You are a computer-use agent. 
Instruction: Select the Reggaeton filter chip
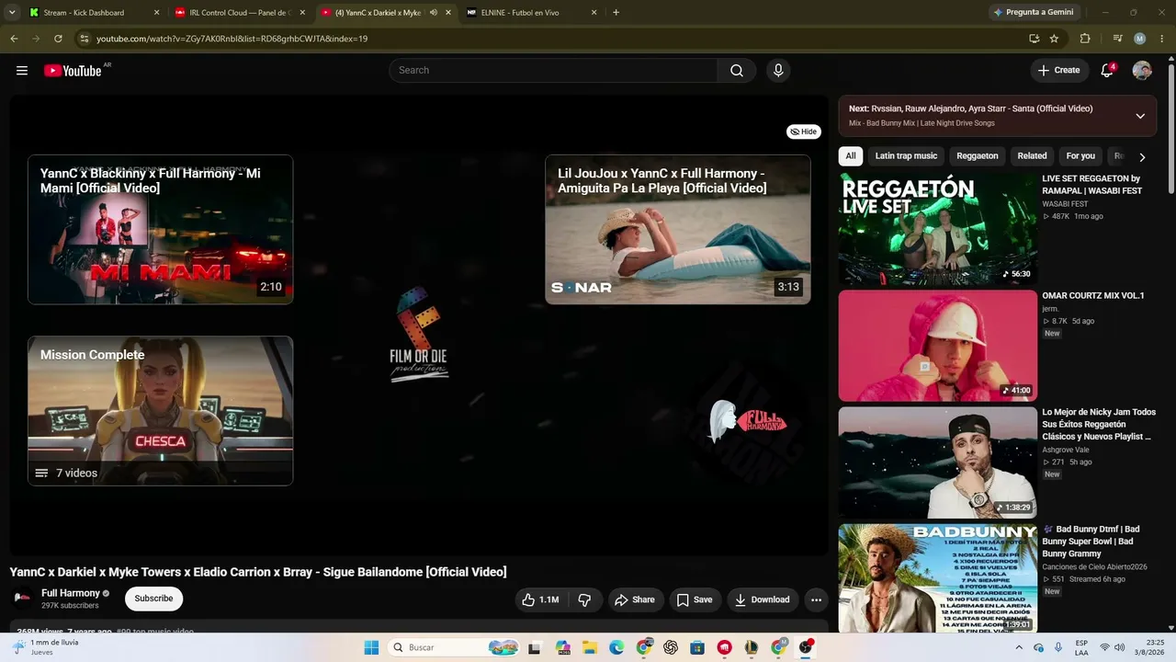click(x=978, y=156)
